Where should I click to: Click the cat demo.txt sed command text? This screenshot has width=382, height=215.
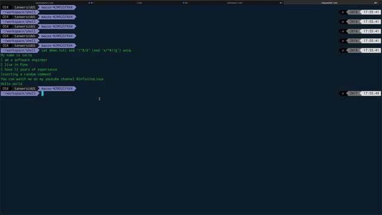pos(86,50)
